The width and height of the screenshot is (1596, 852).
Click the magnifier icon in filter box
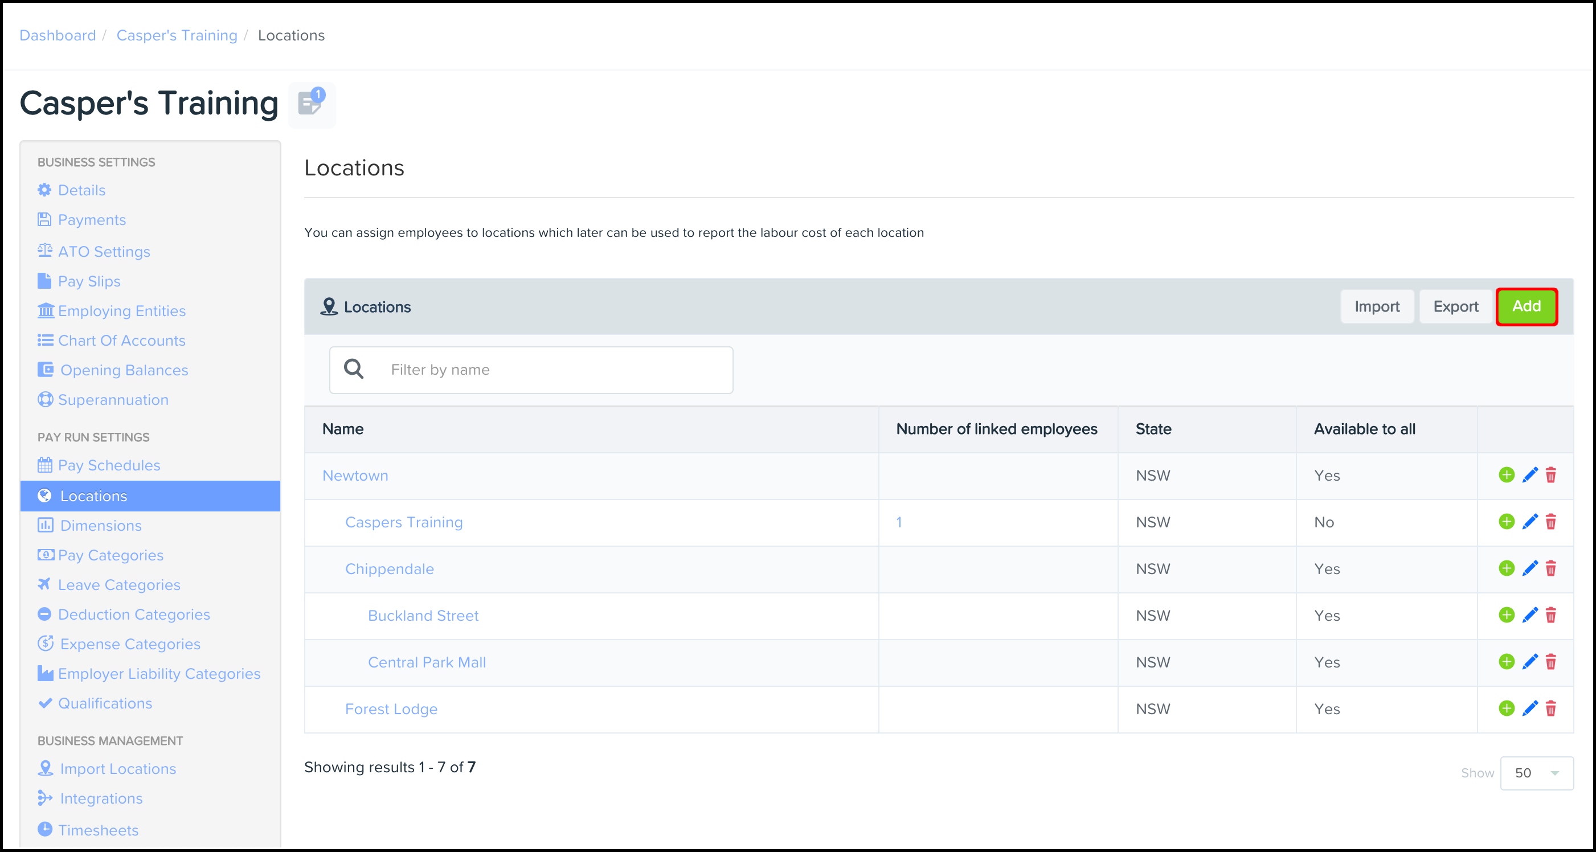pyautogui.click(x=354, y=369)
